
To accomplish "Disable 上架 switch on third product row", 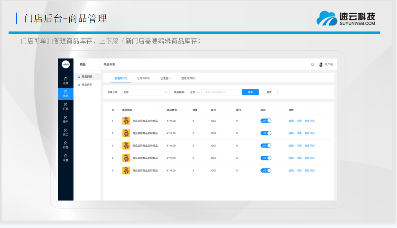I will click(266, 146).
